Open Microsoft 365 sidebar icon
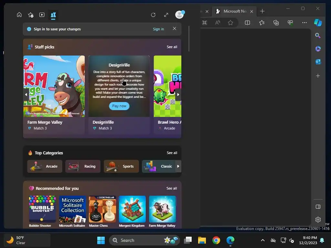 pos(318,49)
